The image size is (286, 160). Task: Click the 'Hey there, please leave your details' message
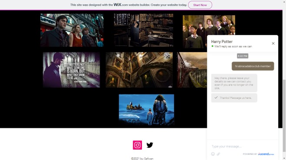234,83
